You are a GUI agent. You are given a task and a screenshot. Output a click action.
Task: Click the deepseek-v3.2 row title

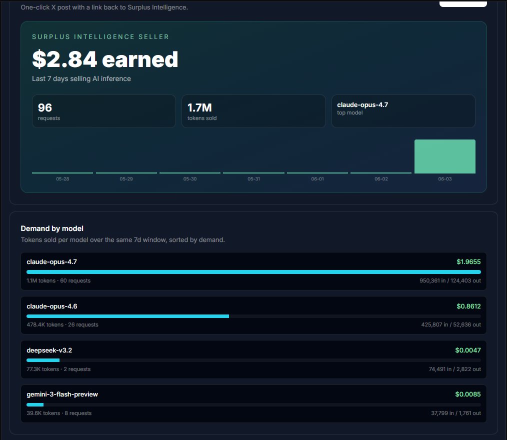[x=49, y=350]
